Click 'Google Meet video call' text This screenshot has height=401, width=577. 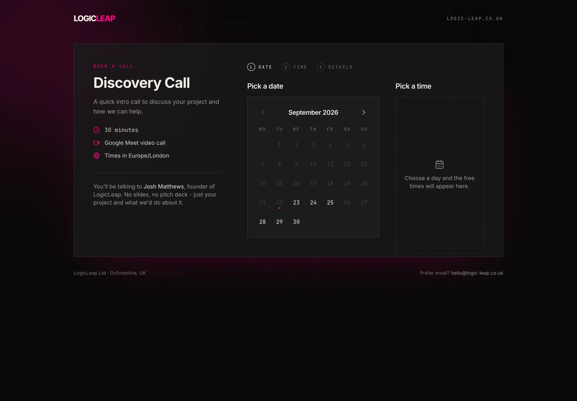[x=135, y=143]
